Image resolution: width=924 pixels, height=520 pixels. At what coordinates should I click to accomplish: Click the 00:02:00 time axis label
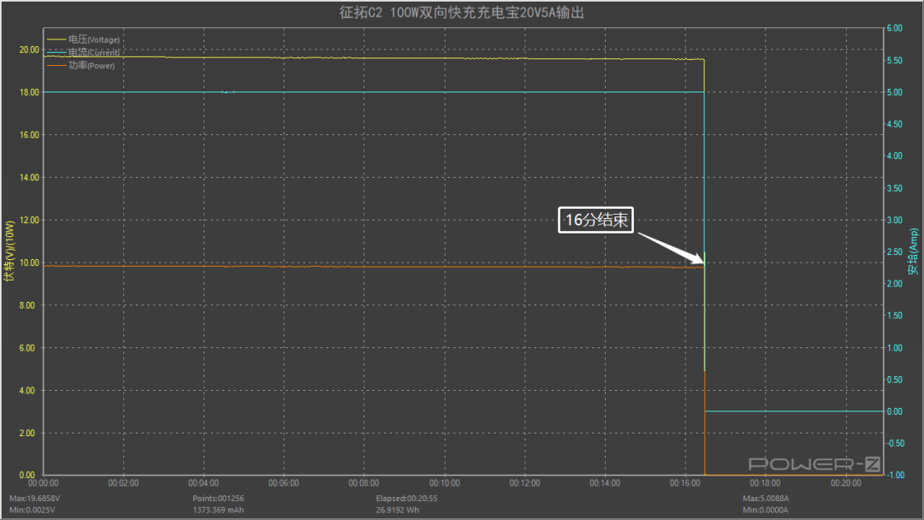(124, 483)
